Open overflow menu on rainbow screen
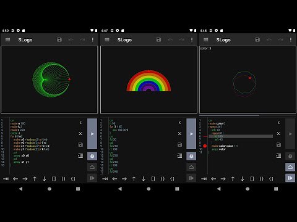This screenshot has width=297, height=222. pyautogui.click(x=192, y=39)
